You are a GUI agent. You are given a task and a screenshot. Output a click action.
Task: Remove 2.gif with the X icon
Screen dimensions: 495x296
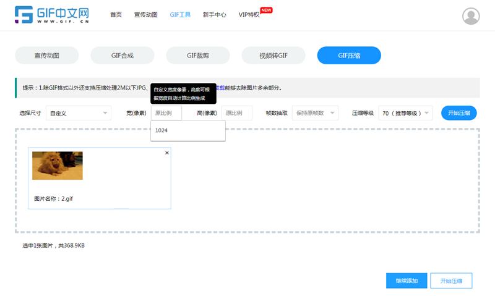coord(167,153)
